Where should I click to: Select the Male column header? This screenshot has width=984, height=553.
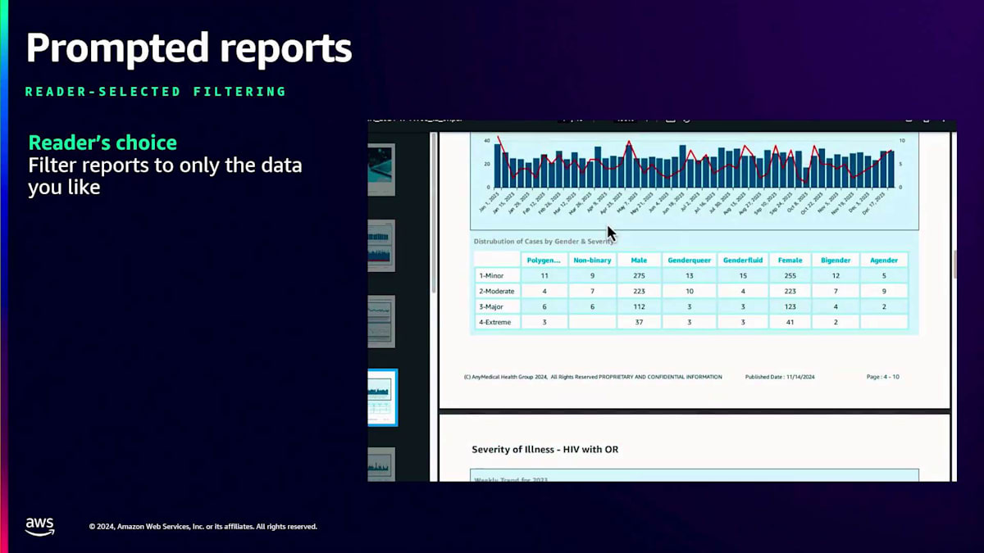pos(639,261)
